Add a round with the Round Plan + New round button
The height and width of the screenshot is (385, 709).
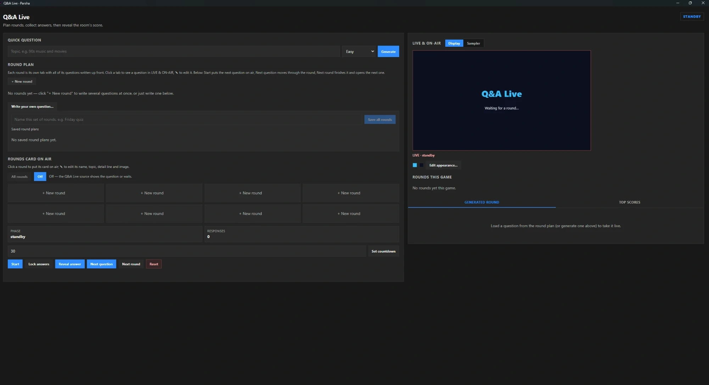22,81
